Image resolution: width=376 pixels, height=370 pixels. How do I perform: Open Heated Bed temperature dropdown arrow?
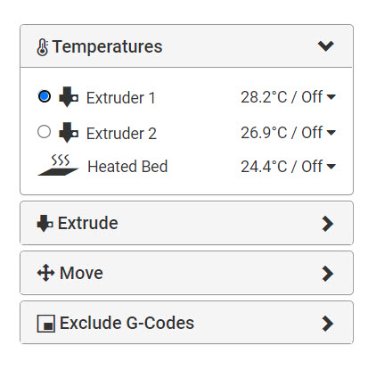pyautogui.click(x=331, y=167)
